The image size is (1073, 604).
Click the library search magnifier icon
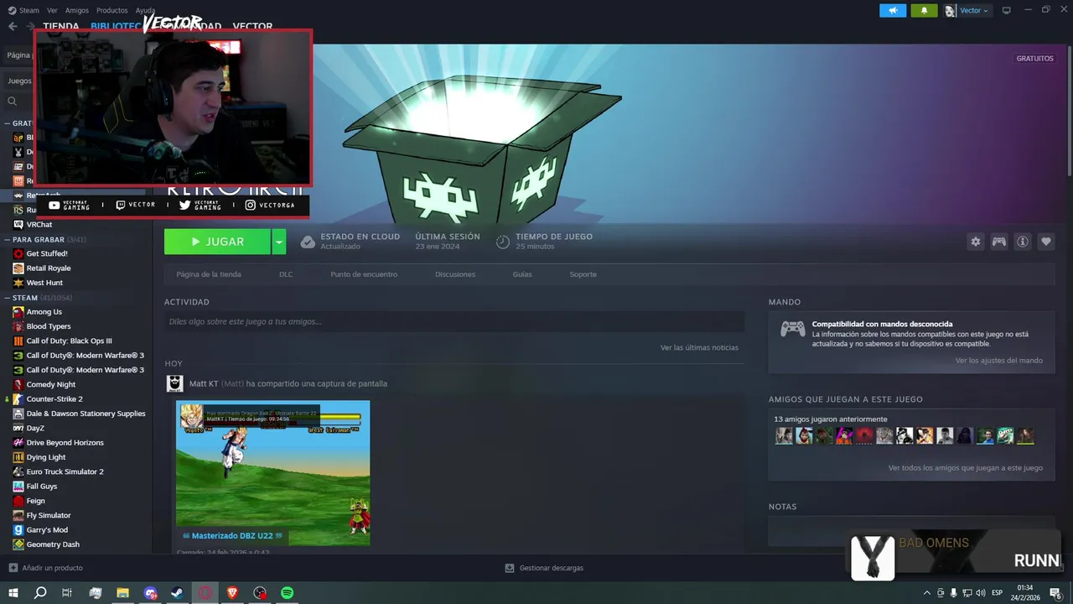(13, 102)
